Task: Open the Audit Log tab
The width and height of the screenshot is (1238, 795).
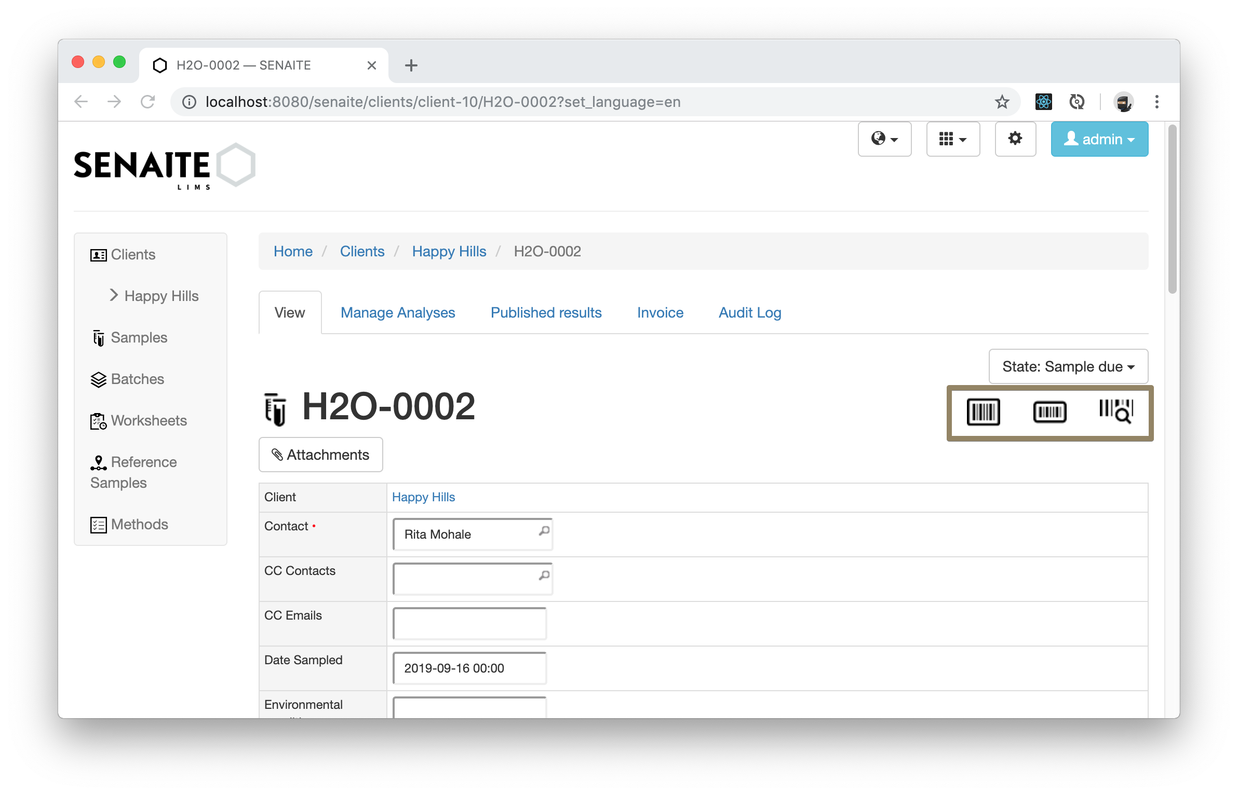Action: pyautogui.click(x=749, y=312)
